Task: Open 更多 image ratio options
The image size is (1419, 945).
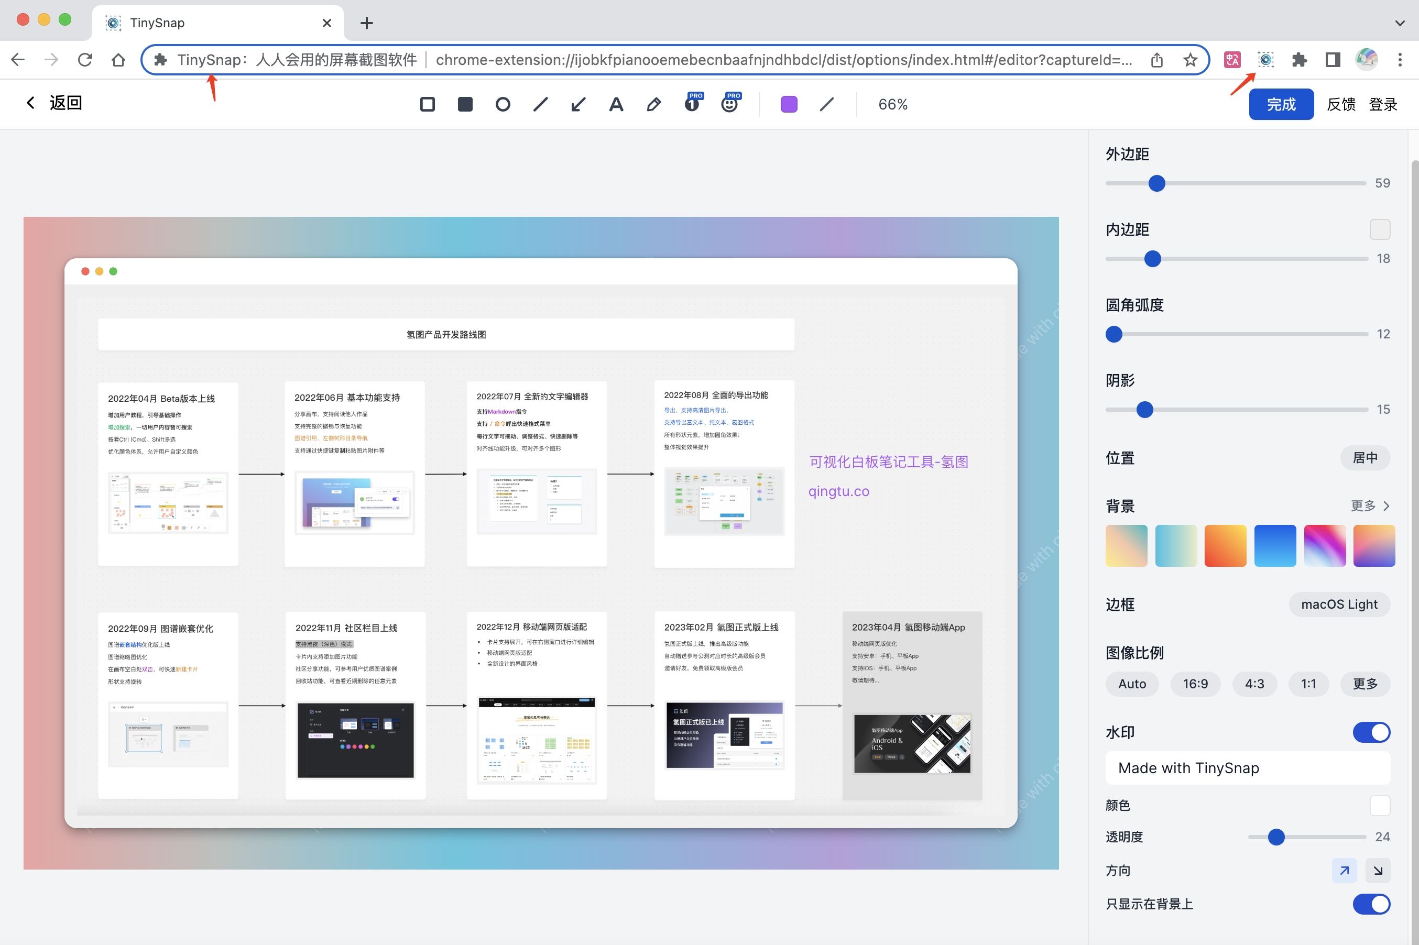Action: coord(1365,684)
